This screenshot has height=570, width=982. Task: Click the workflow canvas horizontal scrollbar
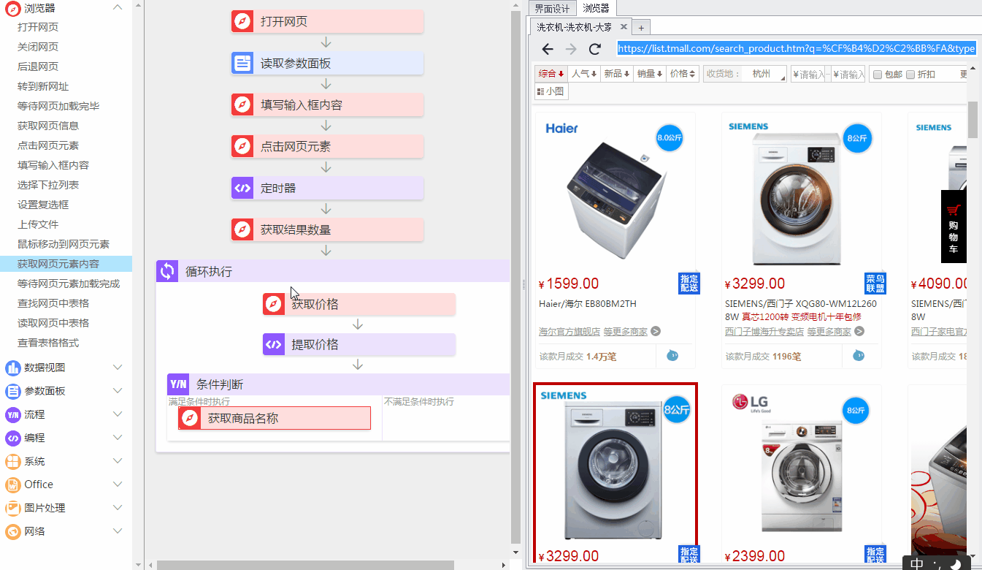(x=305, y=565)
